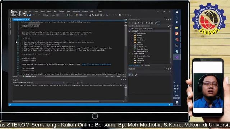Toggle auto-hide pin on Output panel

[x=124, y=80]
